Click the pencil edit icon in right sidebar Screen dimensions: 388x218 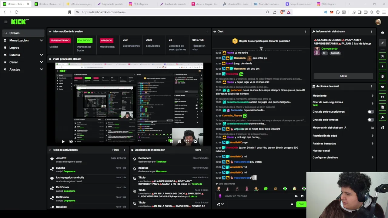click(x=383, y=43)
